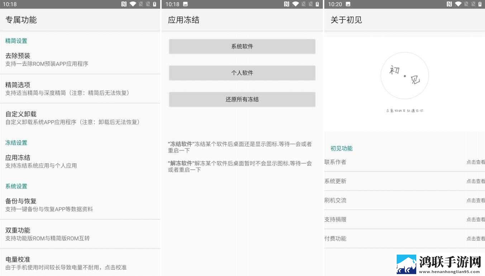485x276 pixels.
Task: Tap the round 初·见 logo
Action: (x=405, y=75)
